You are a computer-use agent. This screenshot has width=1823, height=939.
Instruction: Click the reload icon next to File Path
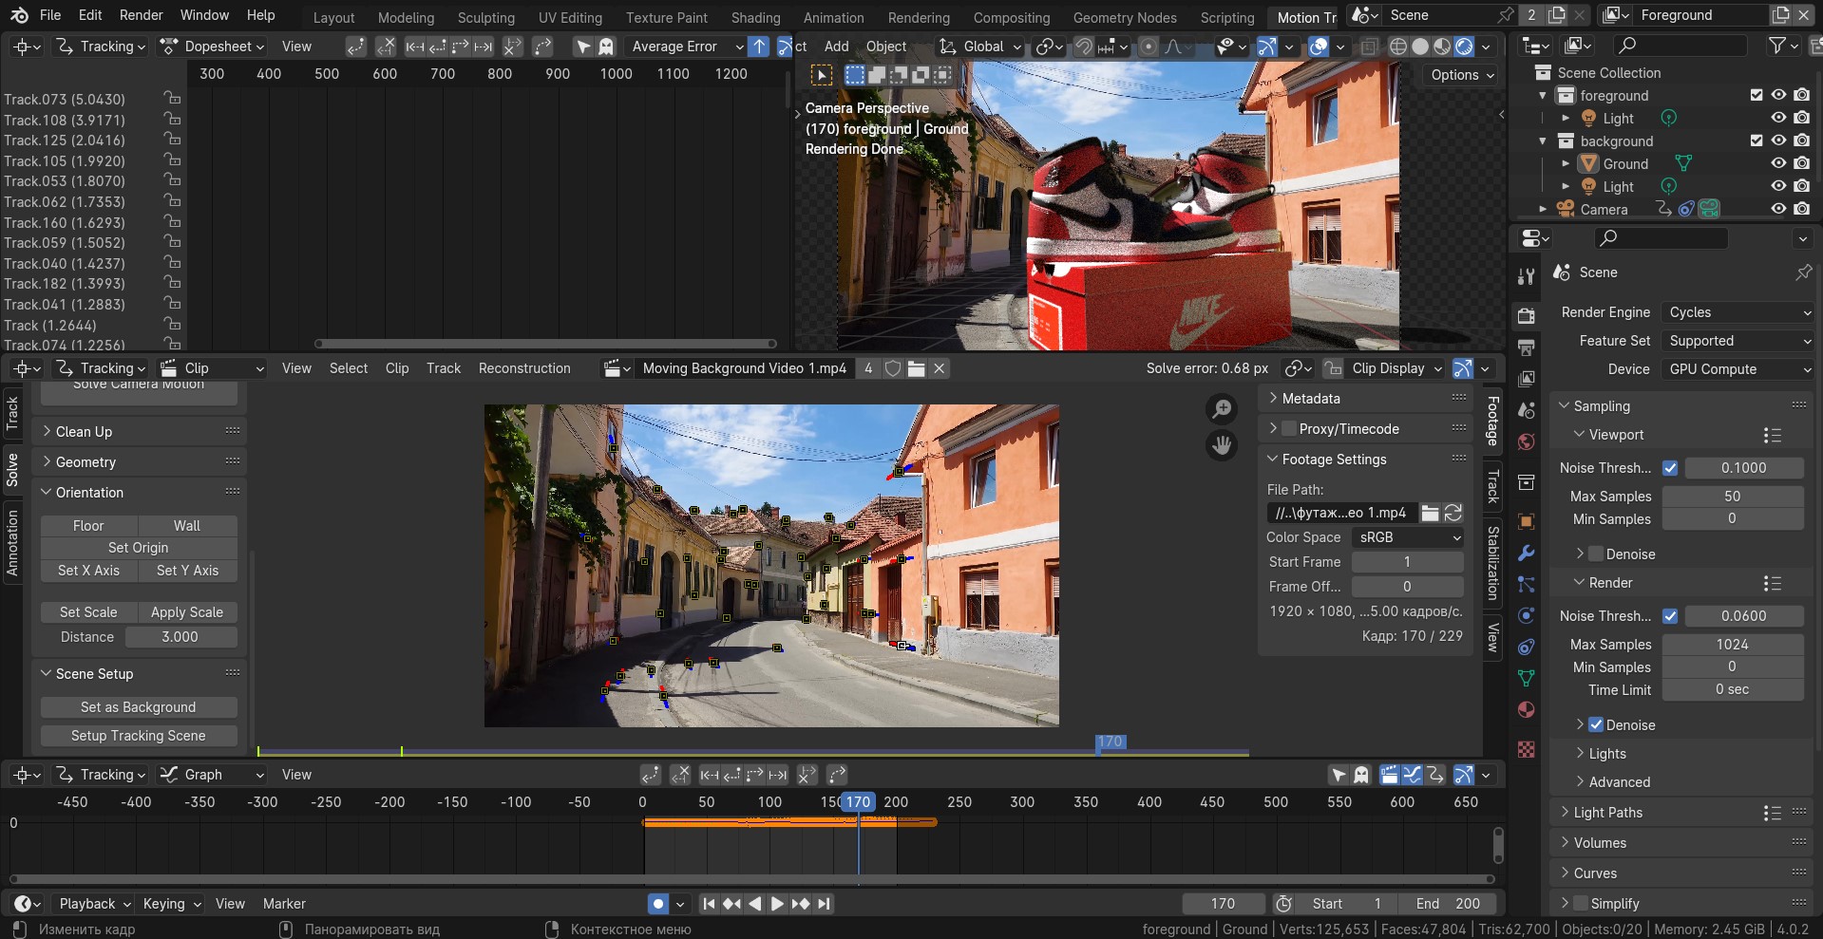[1453, 513]
